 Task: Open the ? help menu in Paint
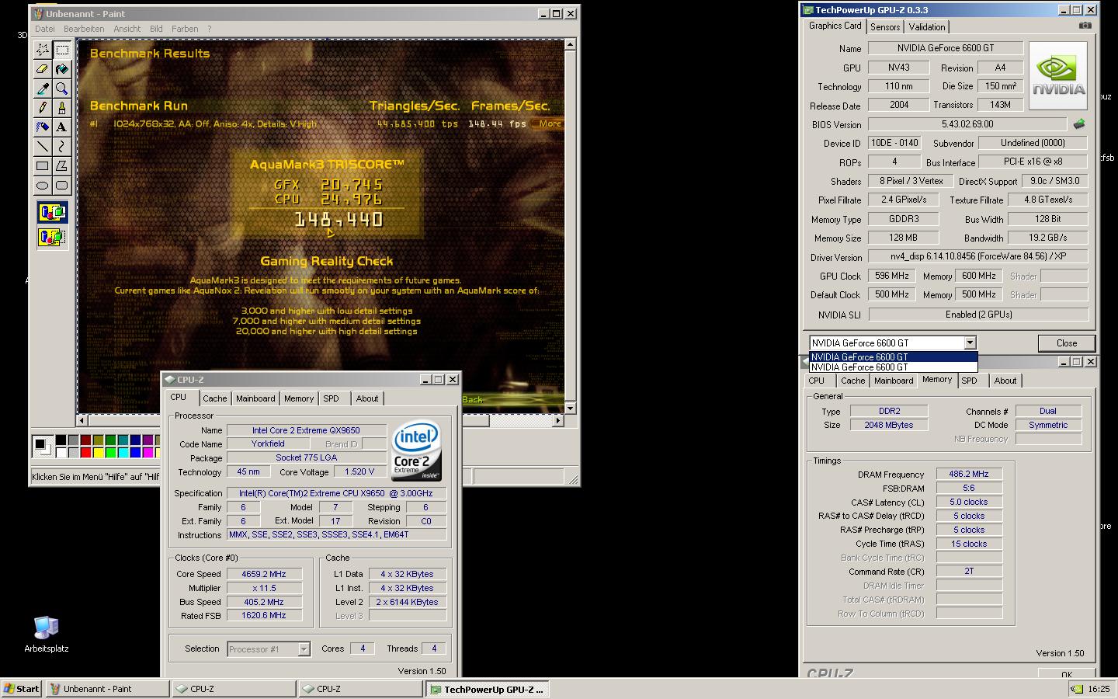[209, 29]
